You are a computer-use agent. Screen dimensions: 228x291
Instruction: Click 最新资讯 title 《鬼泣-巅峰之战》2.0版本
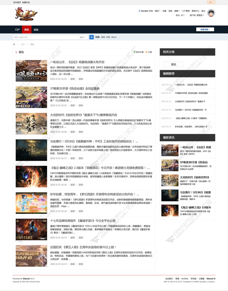[x=195, y=207]
